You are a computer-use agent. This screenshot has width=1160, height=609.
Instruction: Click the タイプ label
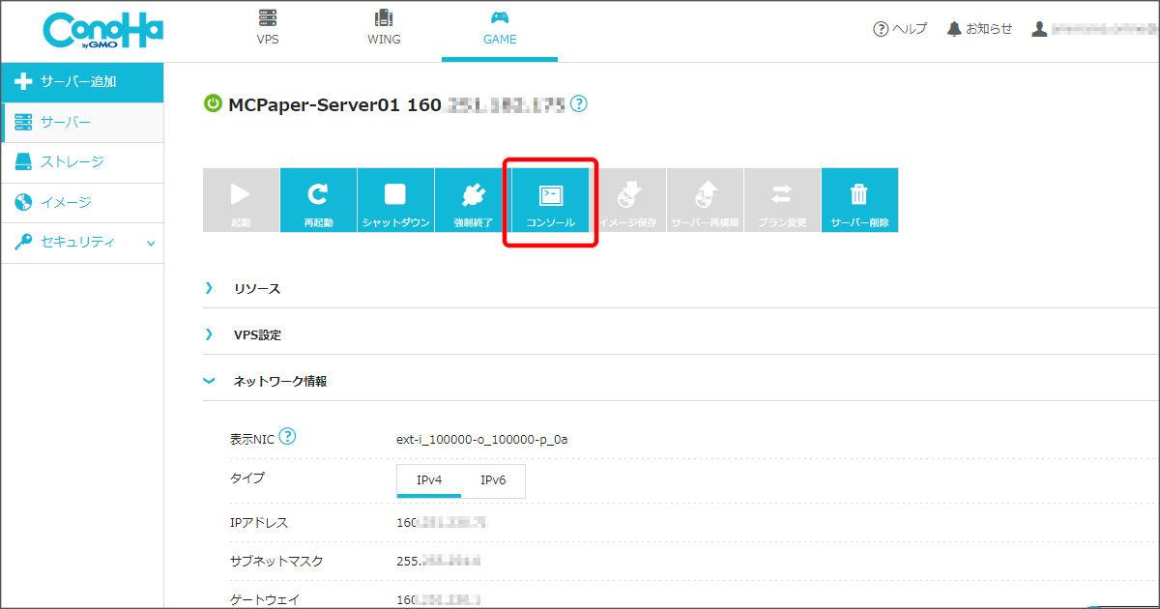pyautogui.click(x=246, y=478)
